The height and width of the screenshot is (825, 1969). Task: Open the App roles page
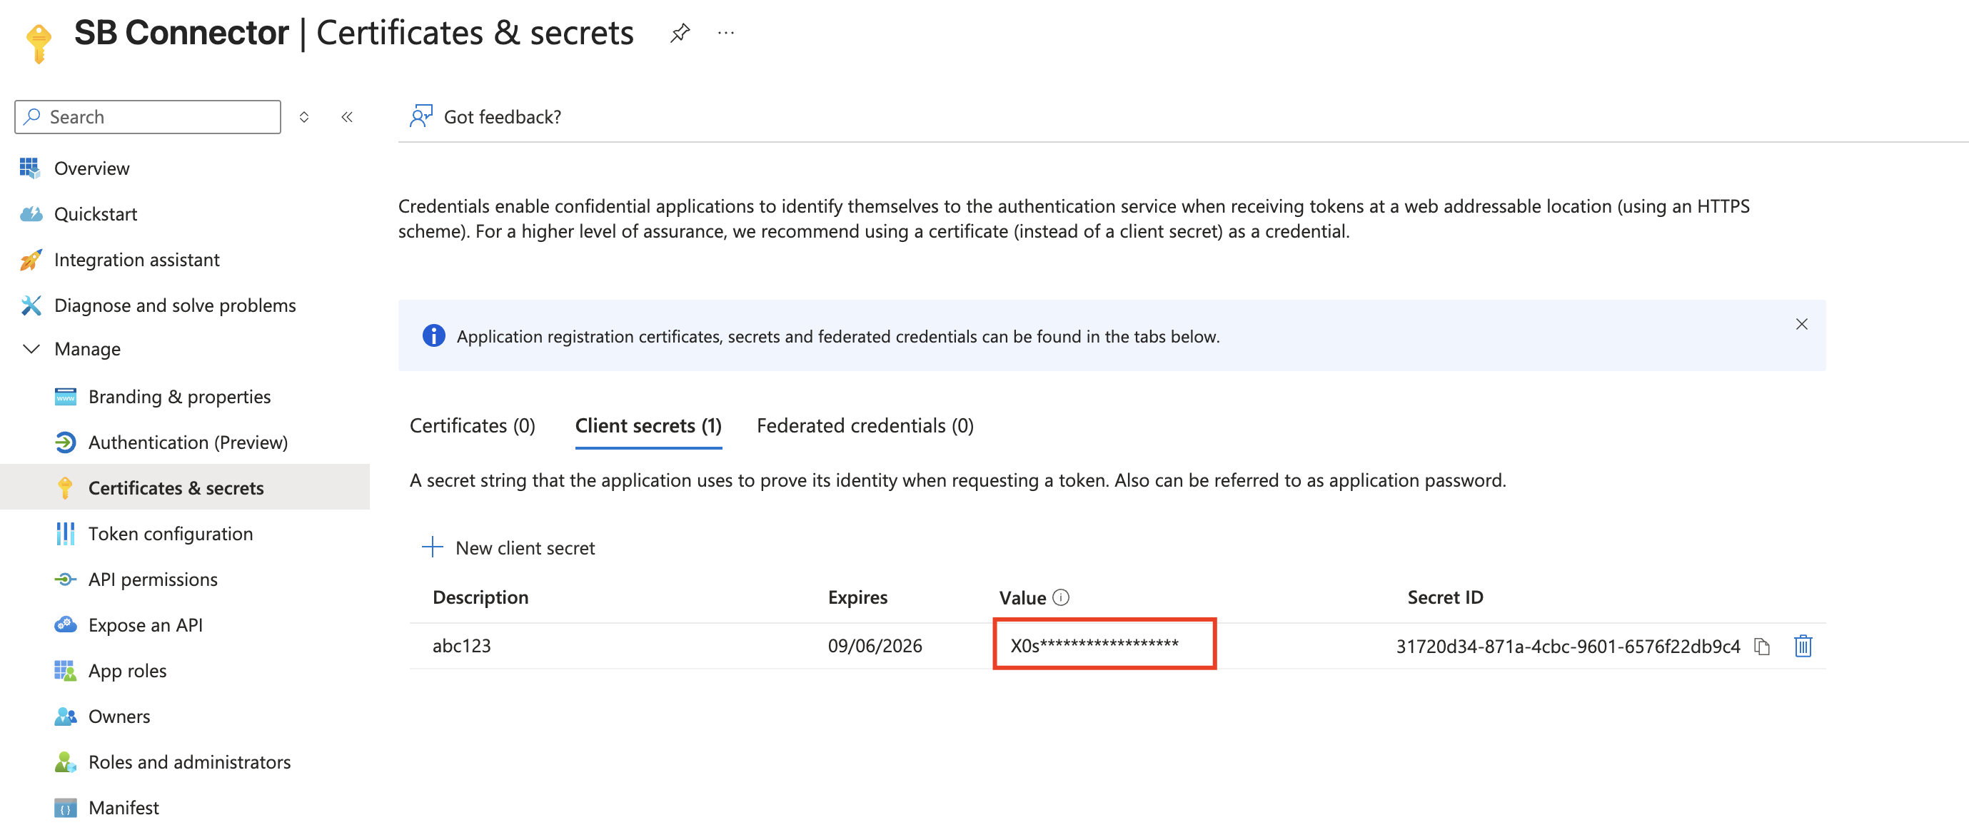[x=127, y=671]
